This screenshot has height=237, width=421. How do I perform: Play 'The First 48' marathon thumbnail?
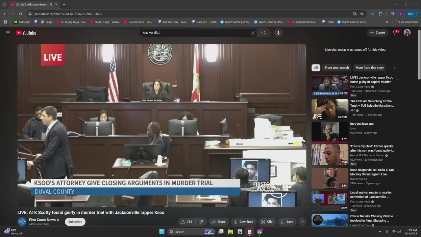(x=330, y=110)
